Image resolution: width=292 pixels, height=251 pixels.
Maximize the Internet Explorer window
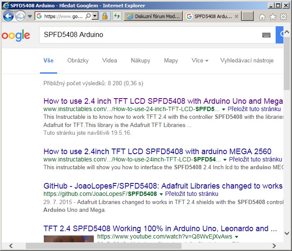(x=278, y=6)
